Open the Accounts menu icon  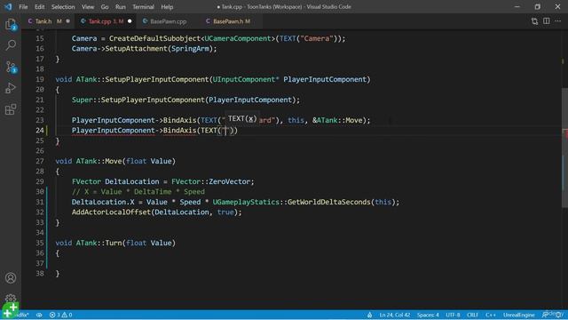point(11,278)
